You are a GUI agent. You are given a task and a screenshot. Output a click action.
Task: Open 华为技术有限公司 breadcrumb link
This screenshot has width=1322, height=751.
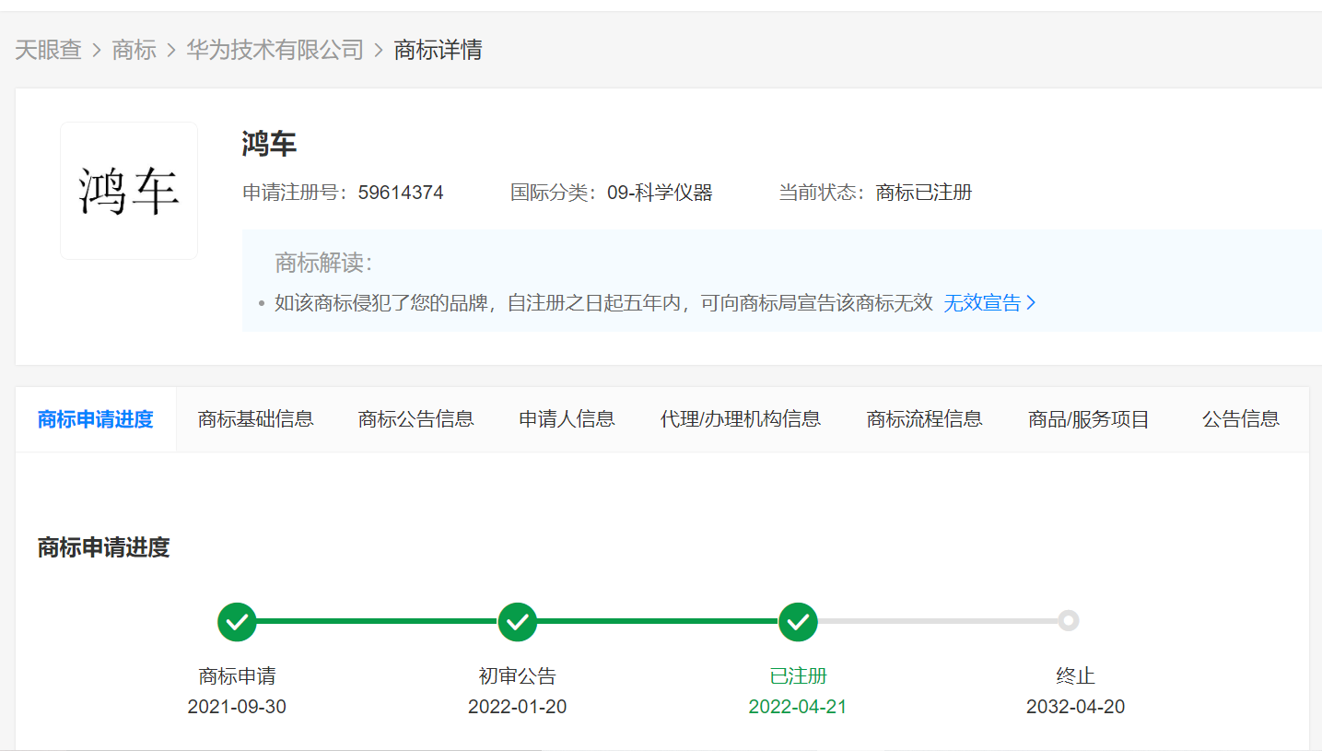click(x=275, y=50)
